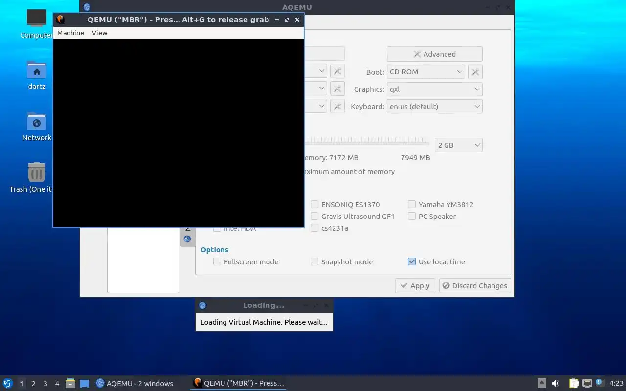Screen dimensions: 626x391
Task: Enable the ENSONIQ ES1370 sound card
Action: point(314,205)
